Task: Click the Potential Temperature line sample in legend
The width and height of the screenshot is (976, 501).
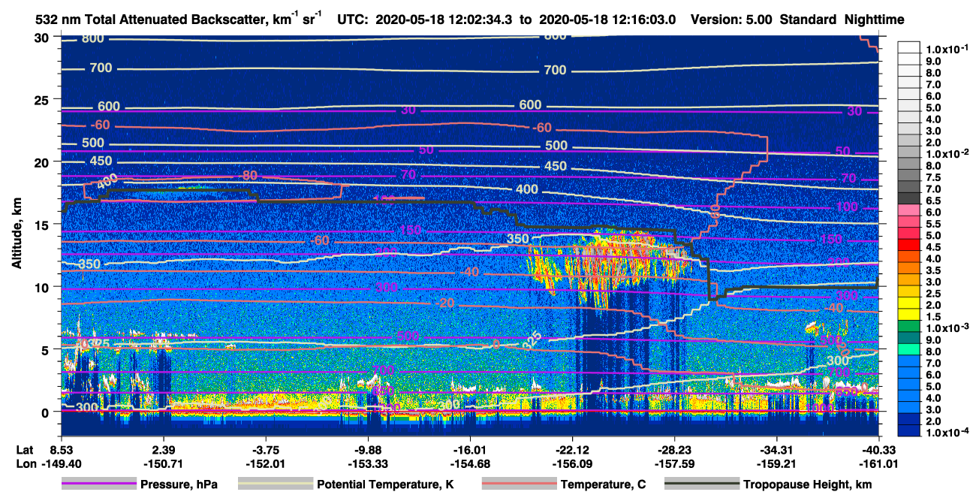Action: [275, 484]
